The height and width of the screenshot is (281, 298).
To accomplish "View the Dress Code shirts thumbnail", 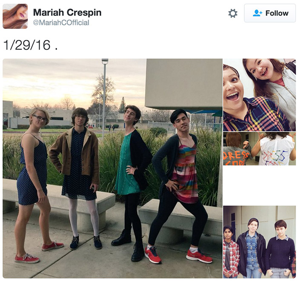I will click(259, 149).
